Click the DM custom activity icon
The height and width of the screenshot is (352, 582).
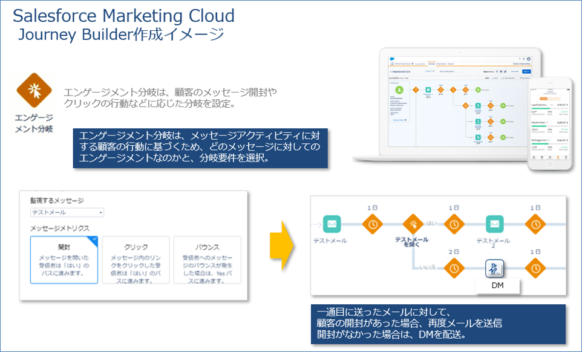495,268
